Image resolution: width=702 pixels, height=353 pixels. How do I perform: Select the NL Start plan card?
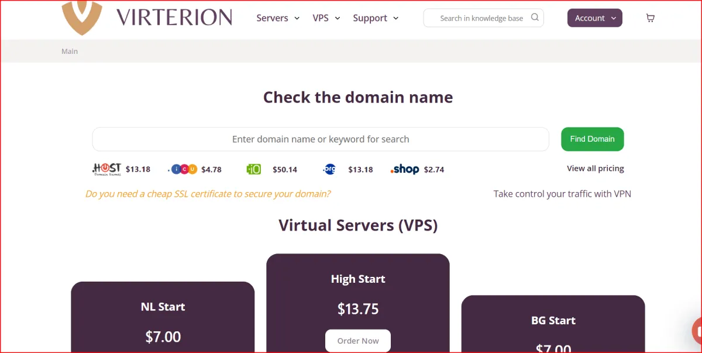(163, 317)
